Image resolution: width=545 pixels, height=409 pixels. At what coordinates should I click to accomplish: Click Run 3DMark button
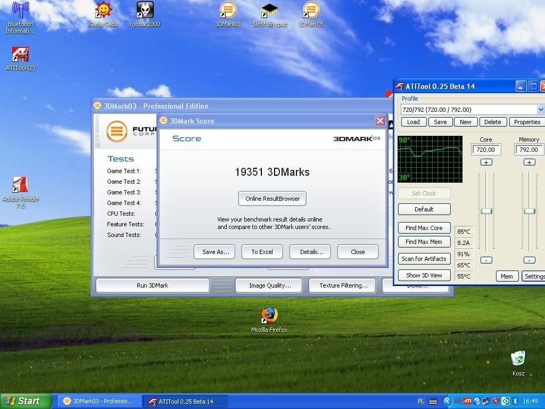152,285
